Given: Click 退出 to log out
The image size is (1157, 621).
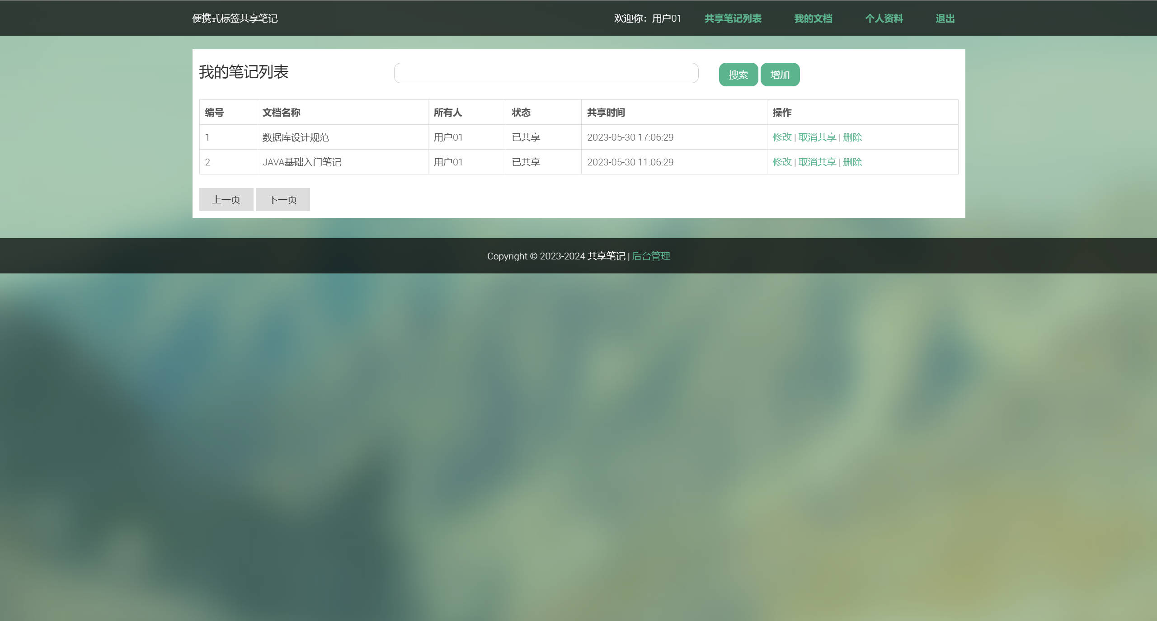Looking at the screenshot, I should [945, 19].
